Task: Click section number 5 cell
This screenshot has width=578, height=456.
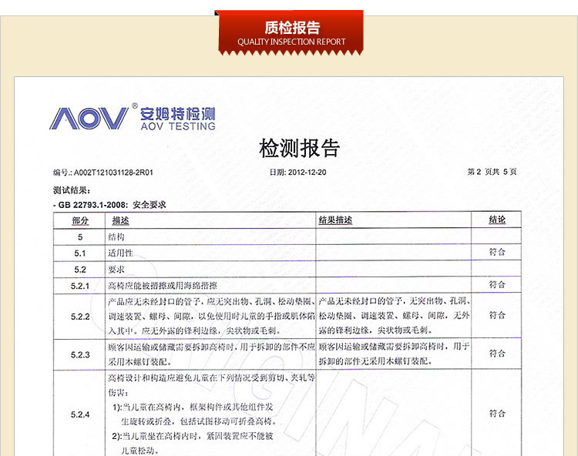Action: tap(80, 236)
